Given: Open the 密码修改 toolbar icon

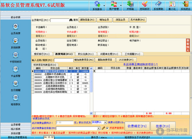Looking at the screenshot, I should click(145, 6).
